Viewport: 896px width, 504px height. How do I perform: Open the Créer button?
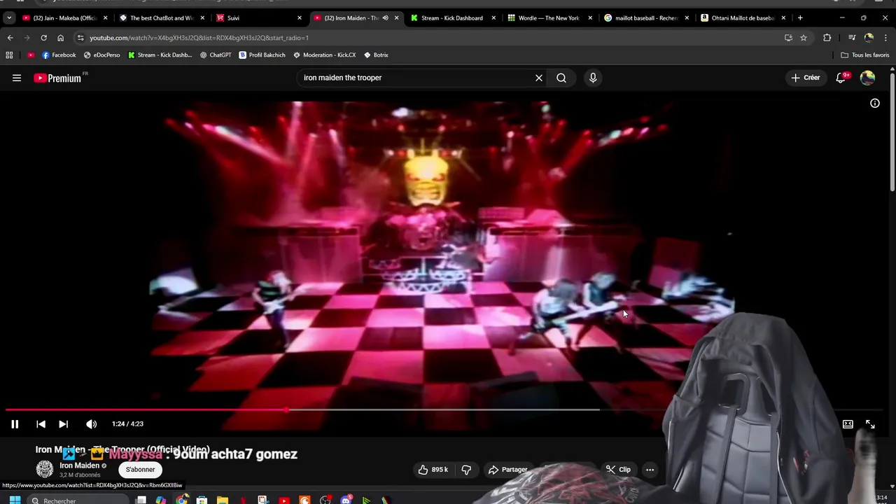[805, 78]
